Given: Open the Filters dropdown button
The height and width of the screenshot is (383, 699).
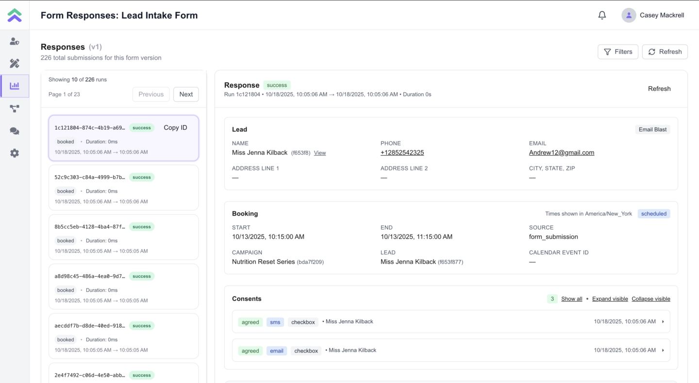Looking at the screenshot, I should [617, 52].
